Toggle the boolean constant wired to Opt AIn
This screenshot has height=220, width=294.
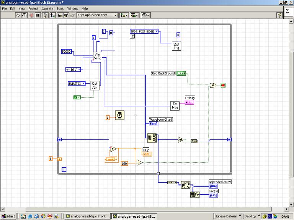[77, 97]
